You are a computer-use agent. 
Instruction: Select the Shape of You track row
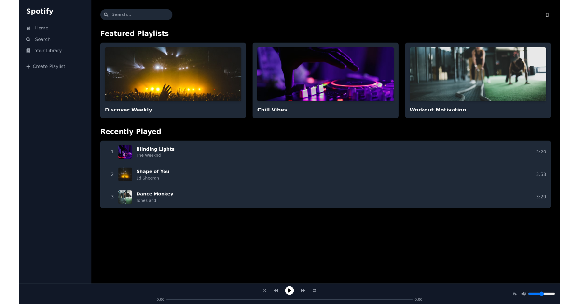point(325,174)
